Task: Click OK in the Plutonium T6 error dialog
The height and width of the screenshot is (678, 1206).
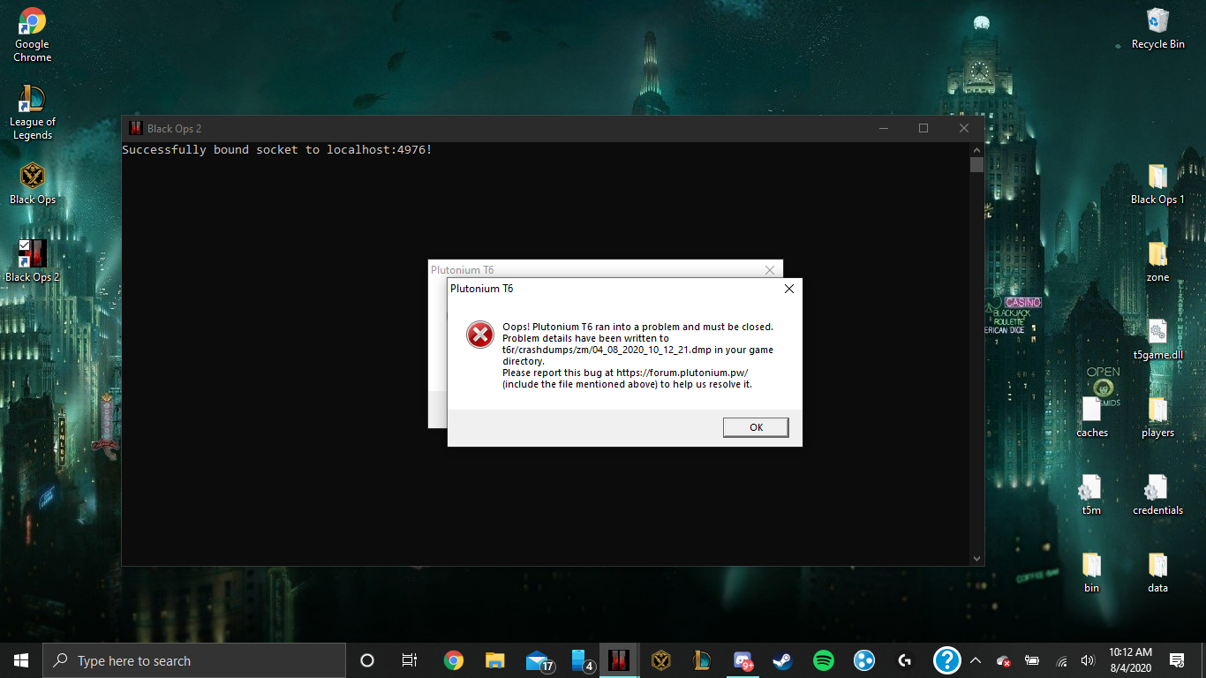Action: 756,427
